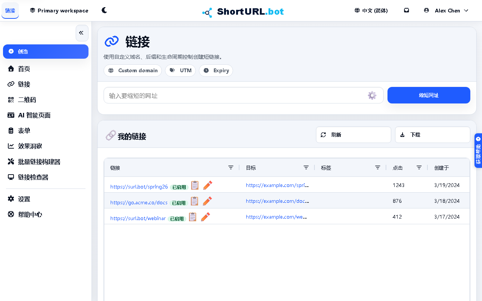Click 已启用 status badge on docs row

179,203
